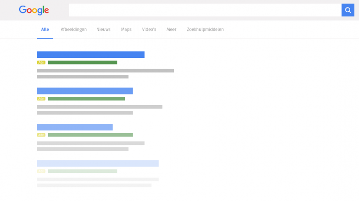Open the first ad's green URL bar
Viewport: 359px width, 201px height.
click(x=83, y=63)
